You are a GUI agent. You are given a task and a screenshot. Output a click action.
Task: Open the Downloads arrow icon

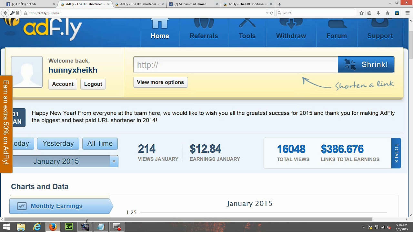[378, 13]
